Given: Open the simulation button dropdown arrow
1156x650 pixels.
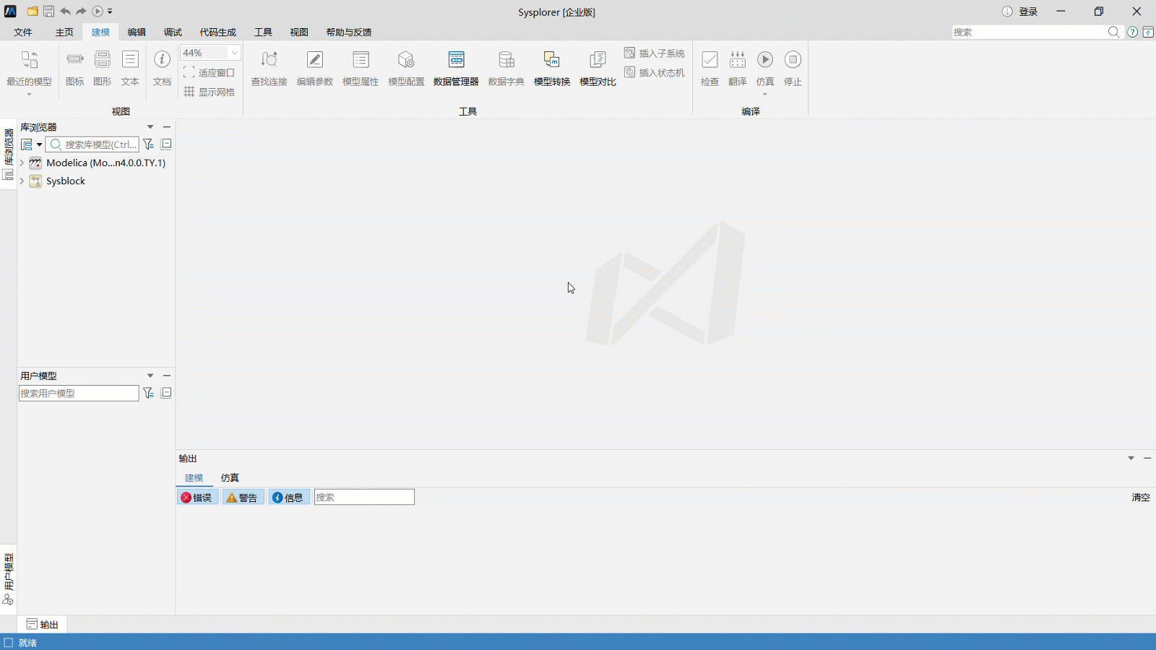Looking at the screenshot, I should (x=765, y=94).
